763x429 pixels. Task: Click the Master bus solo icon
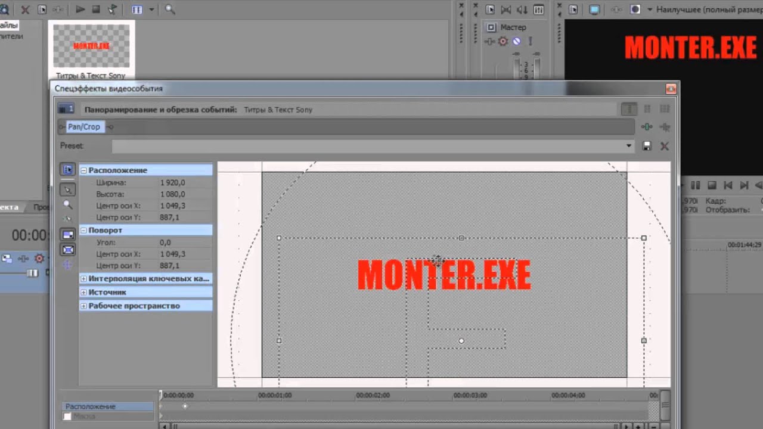pyautogui.click(x=530, y=41)
